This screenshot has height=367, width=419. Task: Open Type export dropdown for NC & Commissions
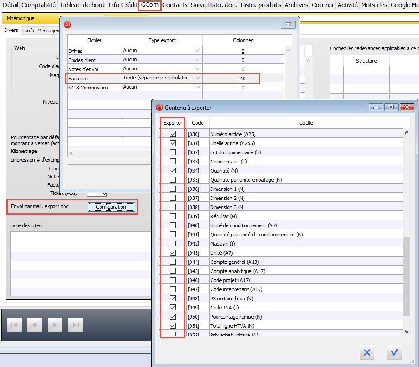[x=198, y=87]
